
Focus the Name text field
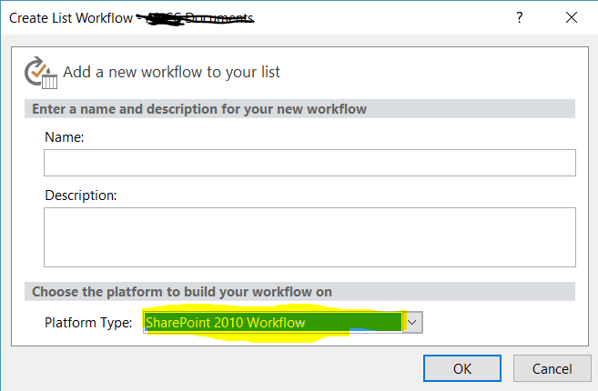pyautogui.click(x=309, y=163)
